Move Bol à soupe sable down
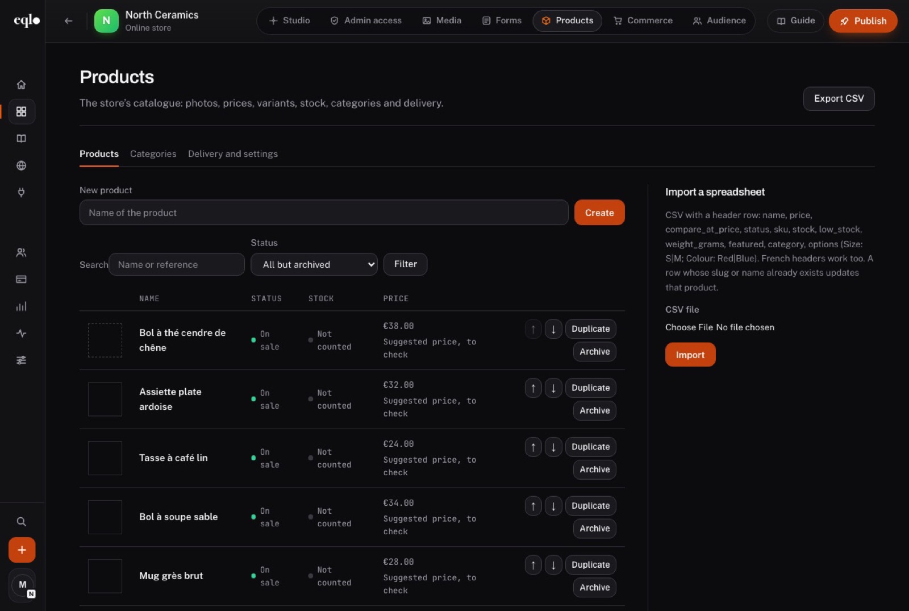 [x=553, y=506]
